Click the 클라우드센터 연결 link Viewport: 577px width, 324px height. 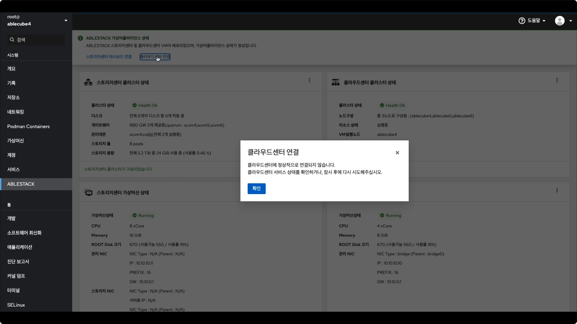(155, 57)
